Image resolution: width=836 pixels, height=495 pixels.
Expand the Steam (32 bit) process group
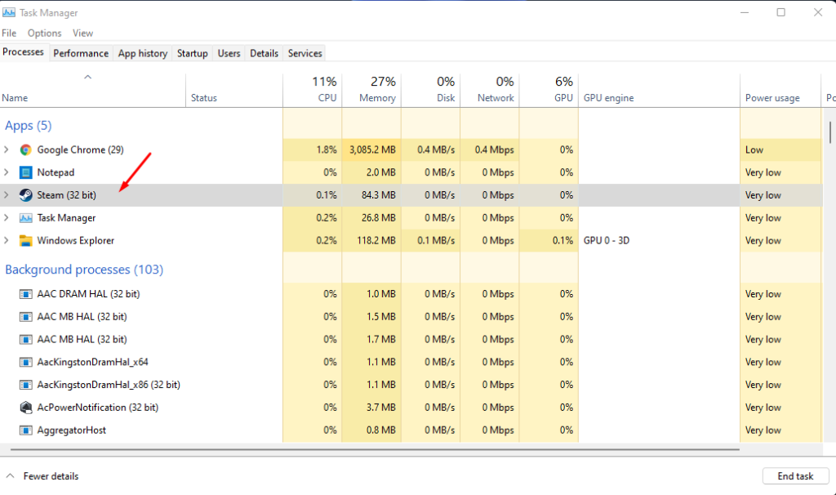tap(7, 195)
